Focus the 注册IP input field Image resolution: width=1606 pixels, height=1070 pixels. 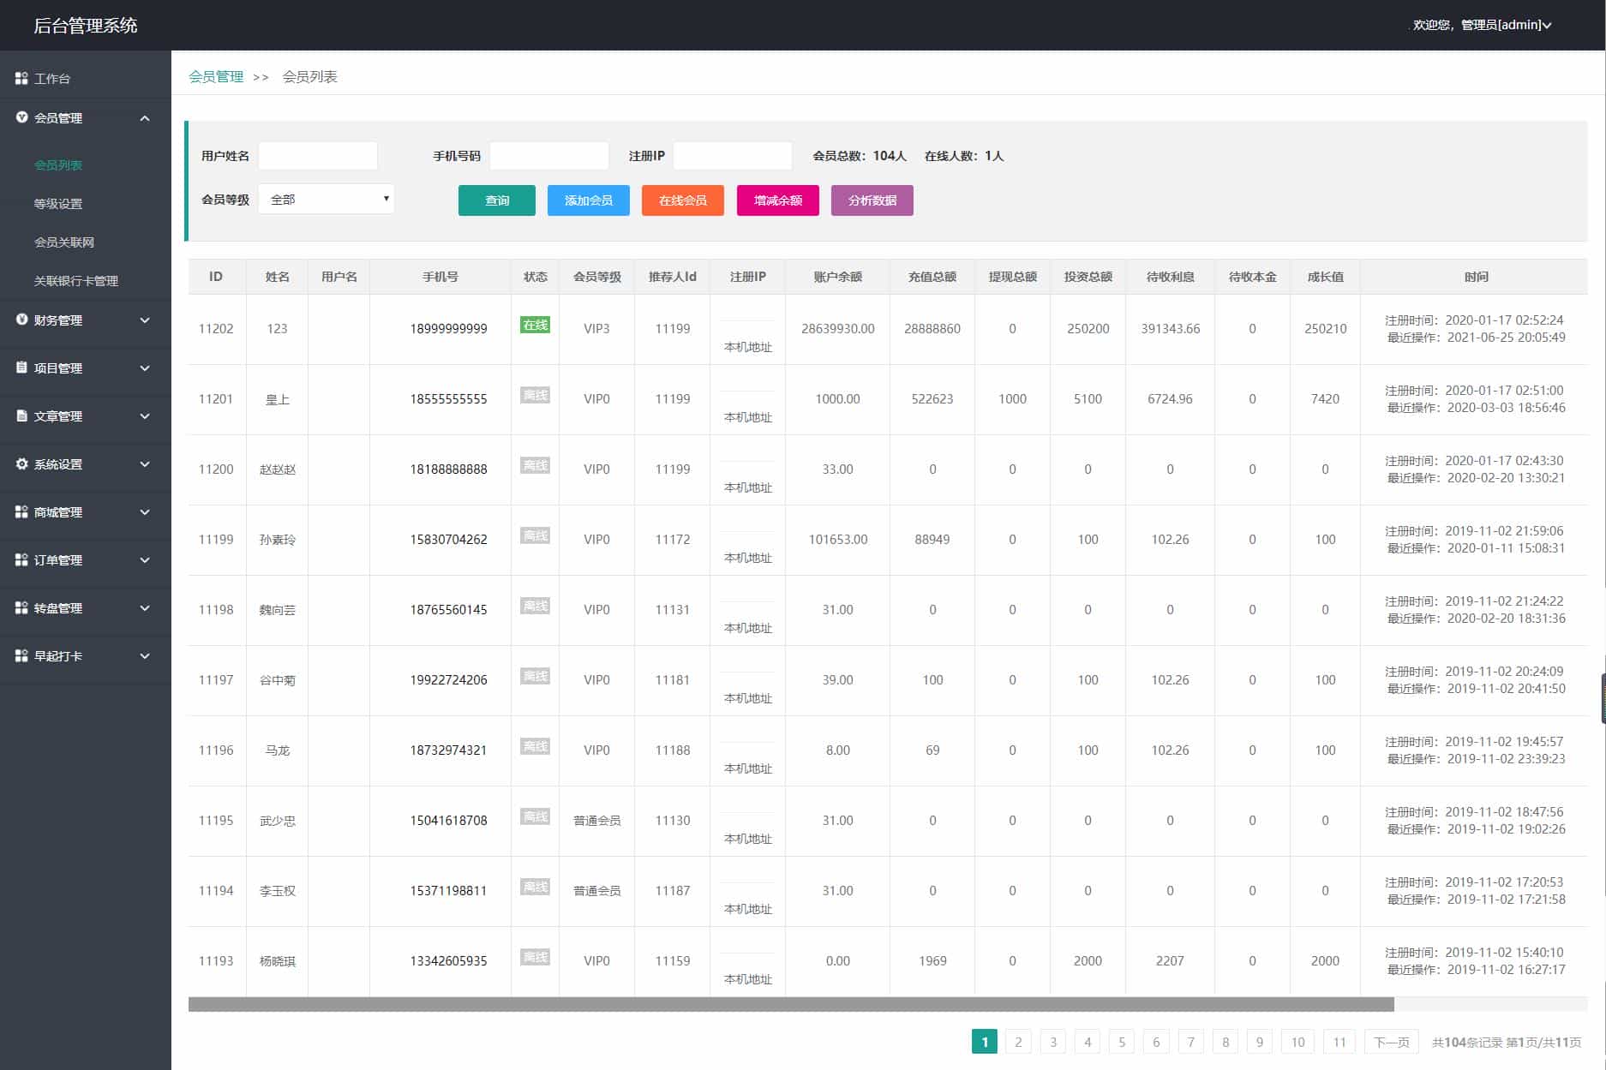tap(733, 155)
